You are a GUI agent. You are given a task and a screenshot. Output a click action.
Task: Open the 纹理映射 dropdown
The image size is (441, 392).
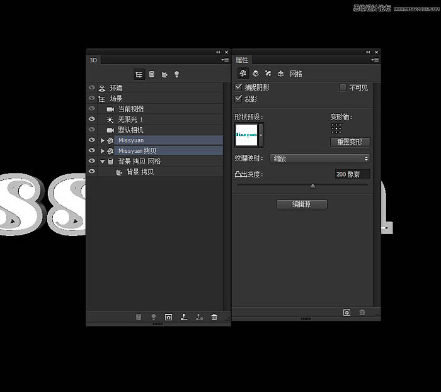[320, 159]
